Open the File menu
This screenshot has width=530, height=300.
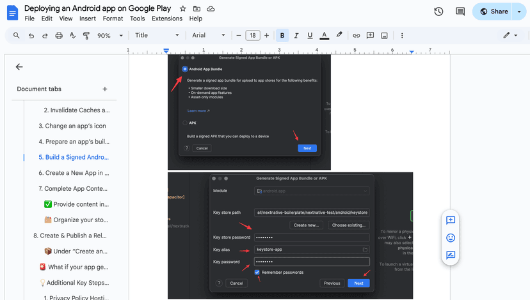pos(29,19)
